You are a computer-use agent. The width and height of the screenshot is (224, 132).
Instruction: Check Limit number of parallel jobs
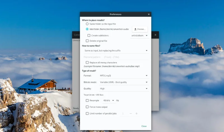point(87,114)
